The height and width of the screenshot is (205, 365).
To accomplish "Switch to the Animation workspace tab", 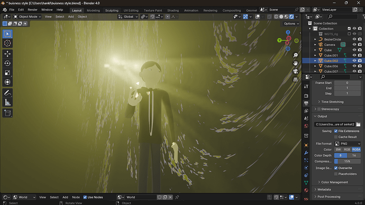I will 191,11.
